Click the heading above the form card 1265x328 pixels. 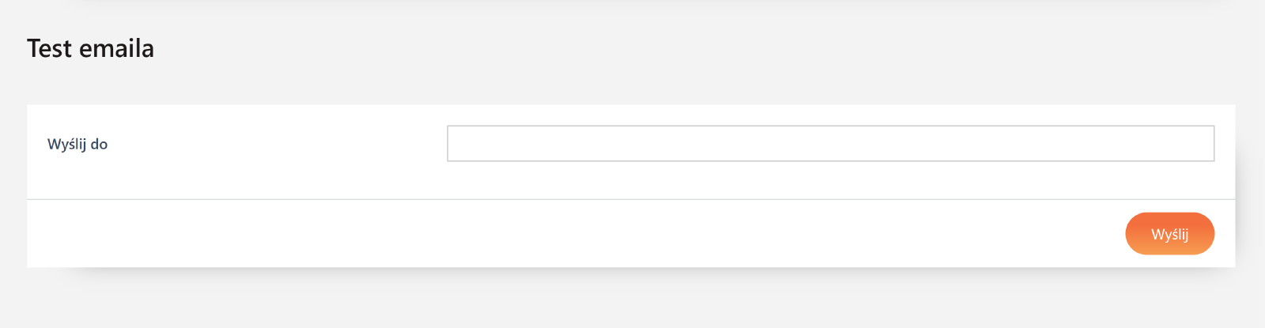[x=91, y=49]
